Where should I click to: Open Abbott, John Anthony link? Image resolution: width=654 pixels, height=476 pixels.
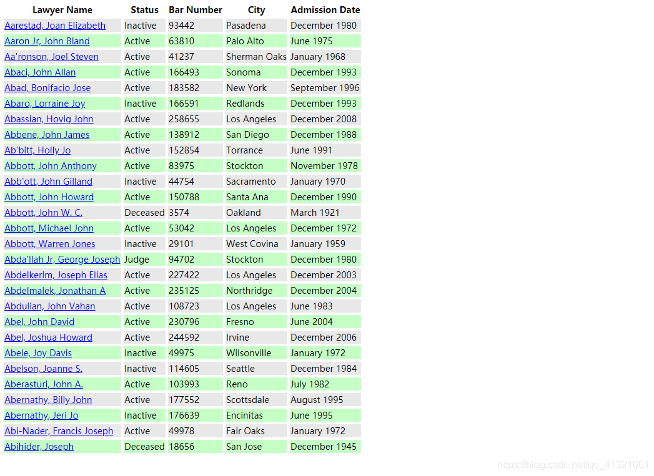[x=51, y=166]
